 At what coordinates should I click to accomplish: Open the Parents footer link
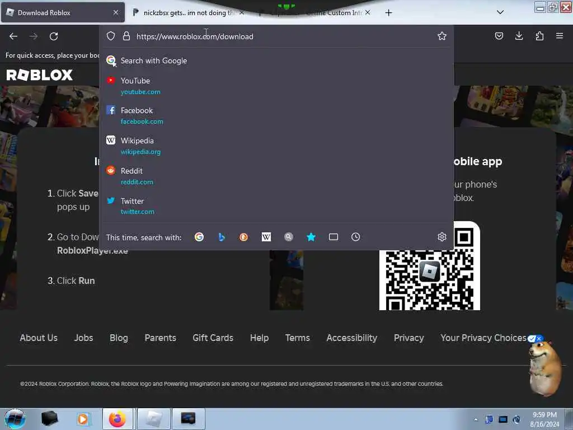click(x=161, y=338)
